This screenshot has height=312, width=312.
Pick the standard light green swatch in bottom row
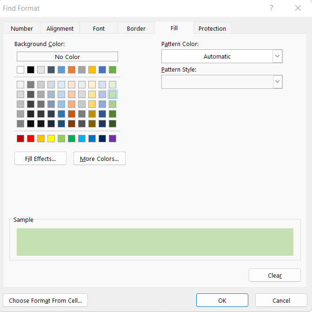[x=61, y=139]
